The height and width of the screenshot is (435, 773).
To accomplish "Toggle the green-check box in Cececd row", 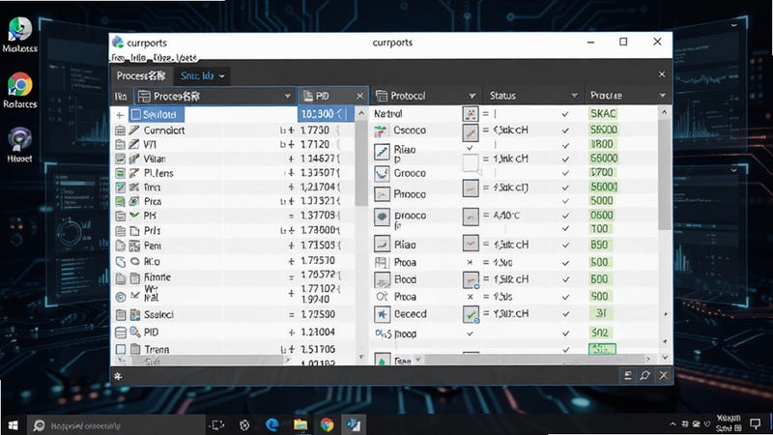I will pyautogui.click(x=471, y=314).
